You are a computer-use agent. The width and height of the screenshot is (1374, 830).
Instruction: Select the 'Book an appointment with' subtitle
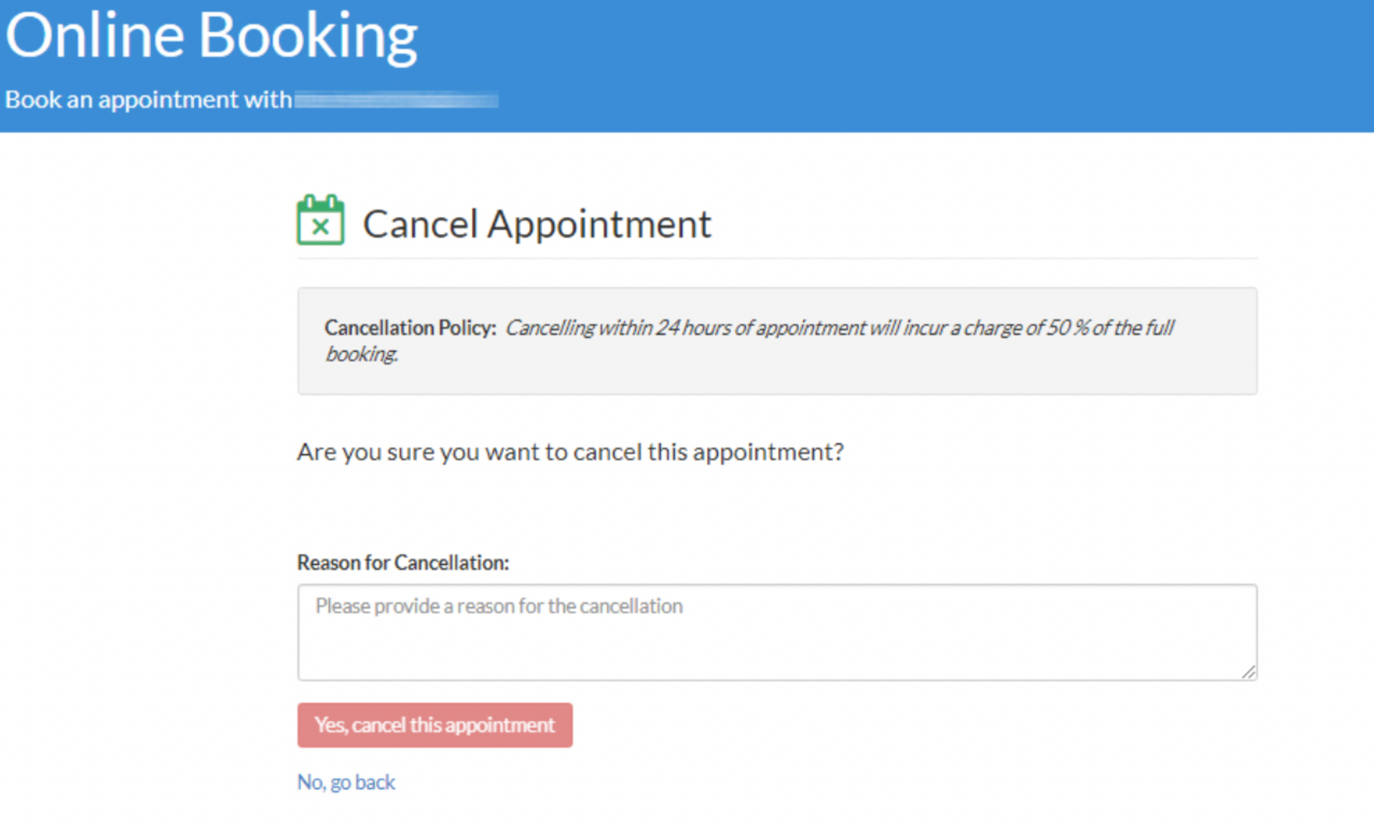149,99
